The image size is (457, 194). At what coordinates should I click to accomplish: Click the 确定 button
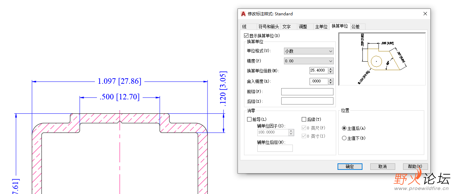[x=350, y=166]
